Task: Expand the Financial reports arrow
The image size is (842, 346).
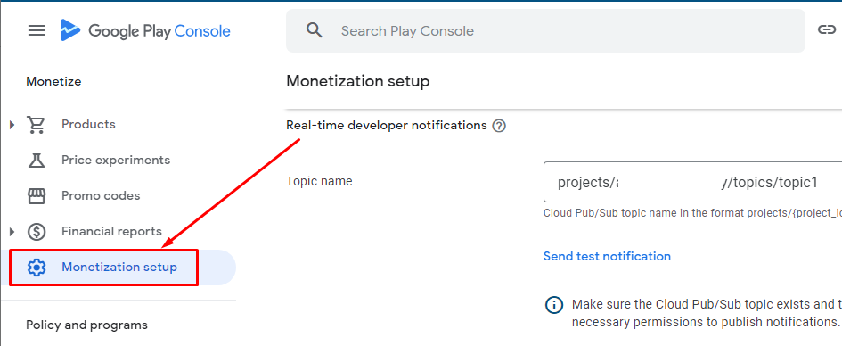Action: pyautogui.click(x=12, y=232)
